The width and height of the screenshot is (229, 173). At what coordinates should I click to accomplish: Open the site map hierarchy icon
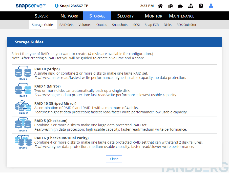tap(191, 6)
